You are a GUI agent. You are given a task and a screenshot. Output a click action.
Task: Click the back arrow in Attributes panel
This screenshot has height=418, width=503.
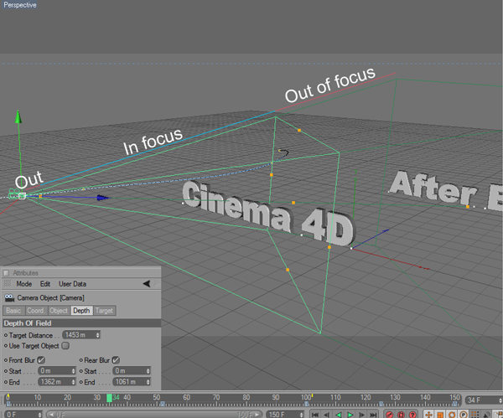click(147, 283)
